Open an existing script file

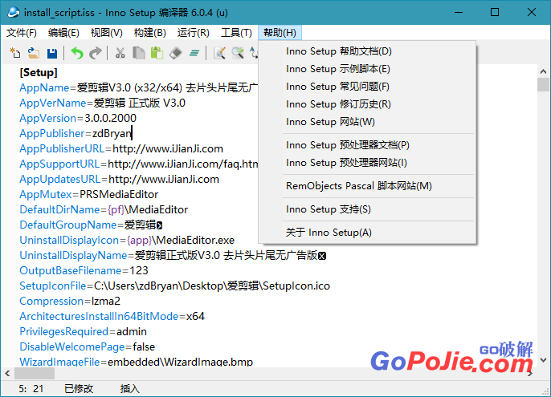34,53
